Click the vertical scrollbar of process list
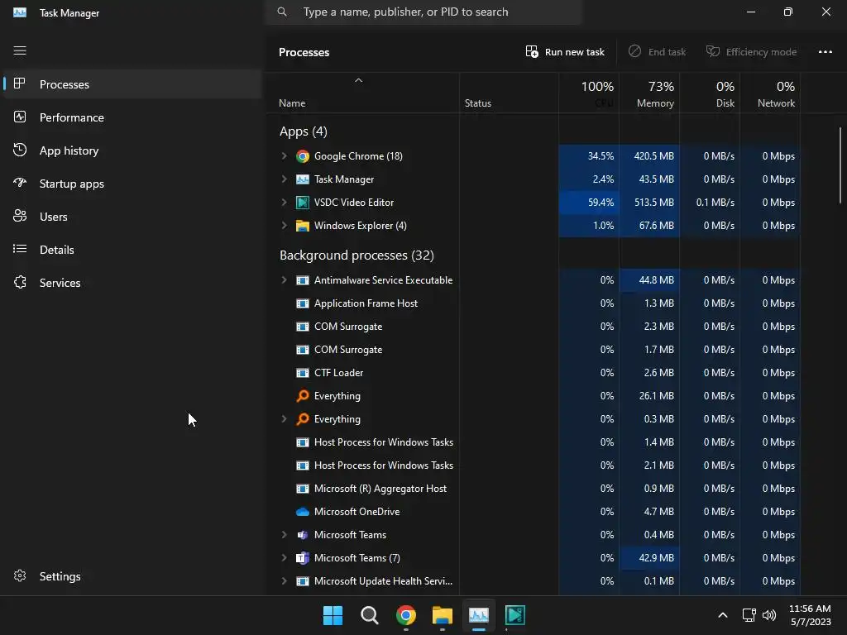847x635 pixels. coord(840,165)
